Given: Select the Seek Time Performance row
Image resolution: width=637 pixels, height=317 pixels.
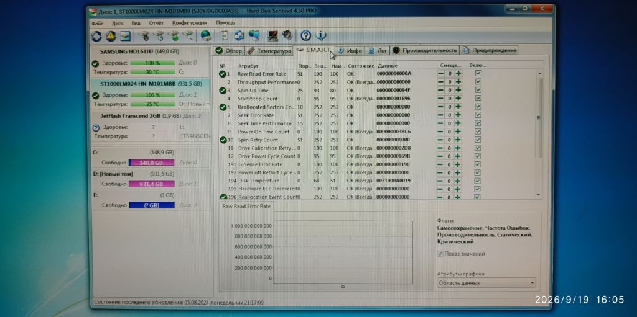Looking at the screenshot, I should [378, 123].
